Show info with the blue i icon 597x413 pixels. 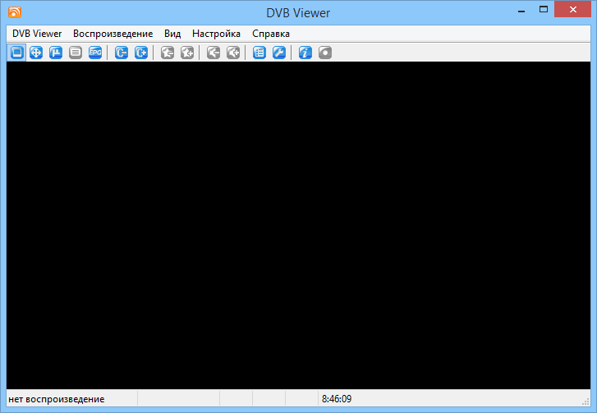pos(305,53)
